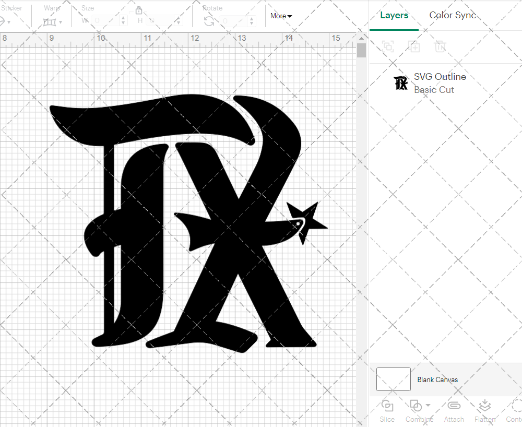Click the Attach paperclip icon
The width and height of the screenshot is (522, 427).
pos(454,406)
